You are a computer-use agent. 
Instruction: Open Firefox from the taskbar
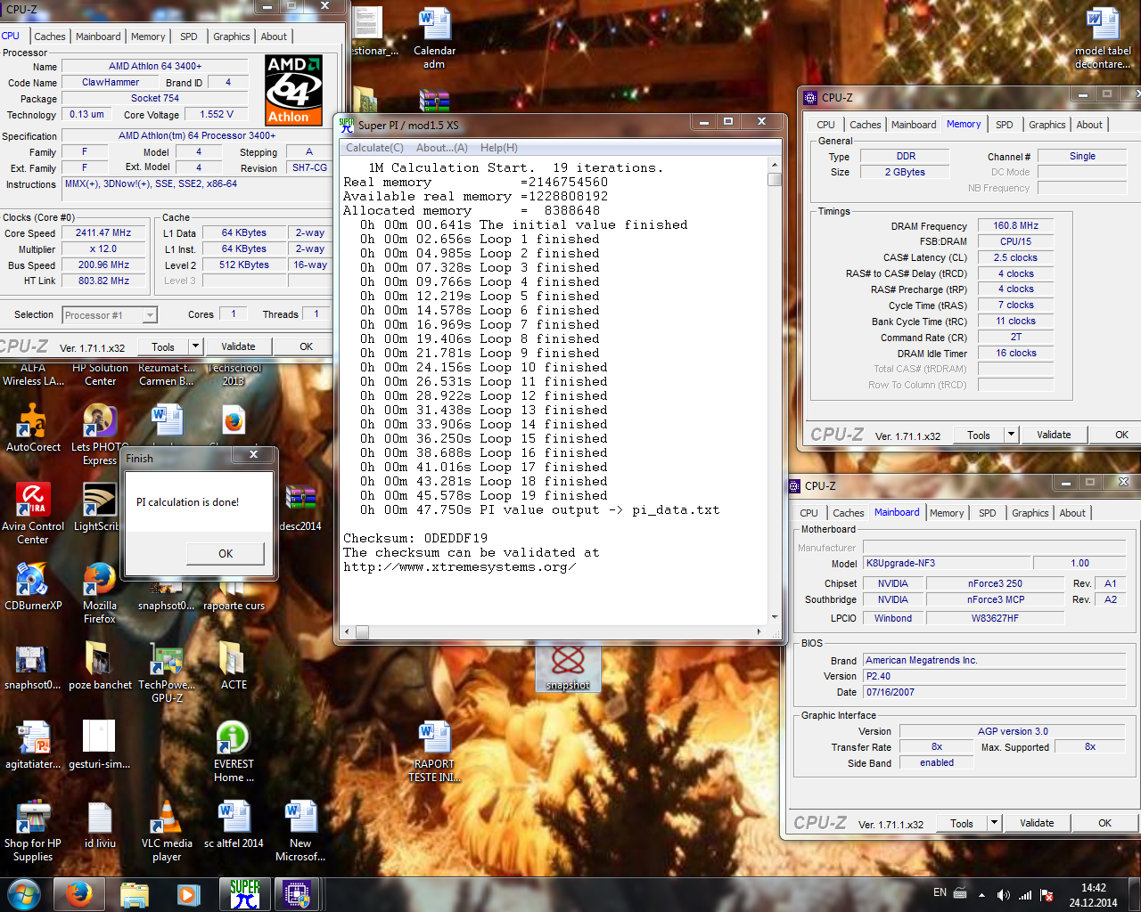pyautogui.click(x=78, y=893)
